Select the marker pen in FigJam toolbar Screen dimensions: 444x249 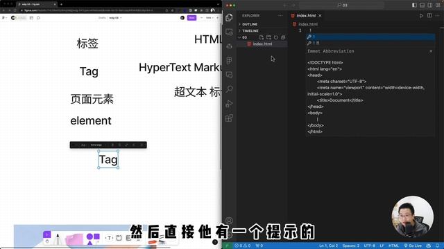pyautogui.click(x=58, y=239)
